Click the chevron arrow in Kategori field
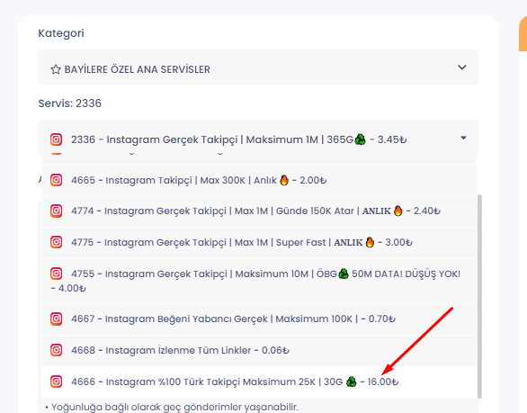 click(x=462, y=67)
